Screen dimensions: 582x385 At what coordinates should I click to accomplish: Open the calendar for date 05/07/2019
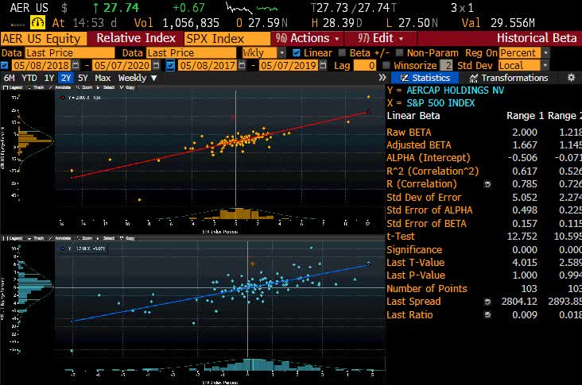pyautogui.click(x=323, y=66)
